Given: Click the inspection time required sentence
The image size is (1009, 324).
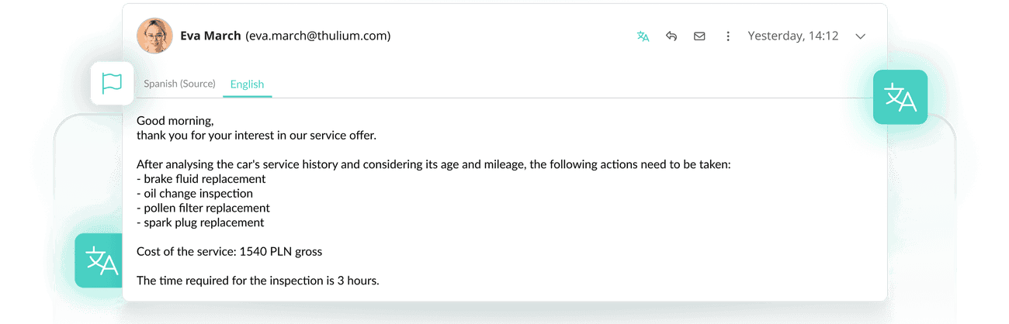Looking at the screenshot, I should (x=258, y=281).
